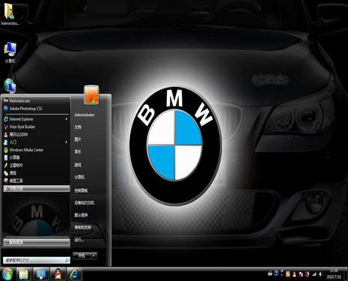Launch Vista Style Builder

36,127
